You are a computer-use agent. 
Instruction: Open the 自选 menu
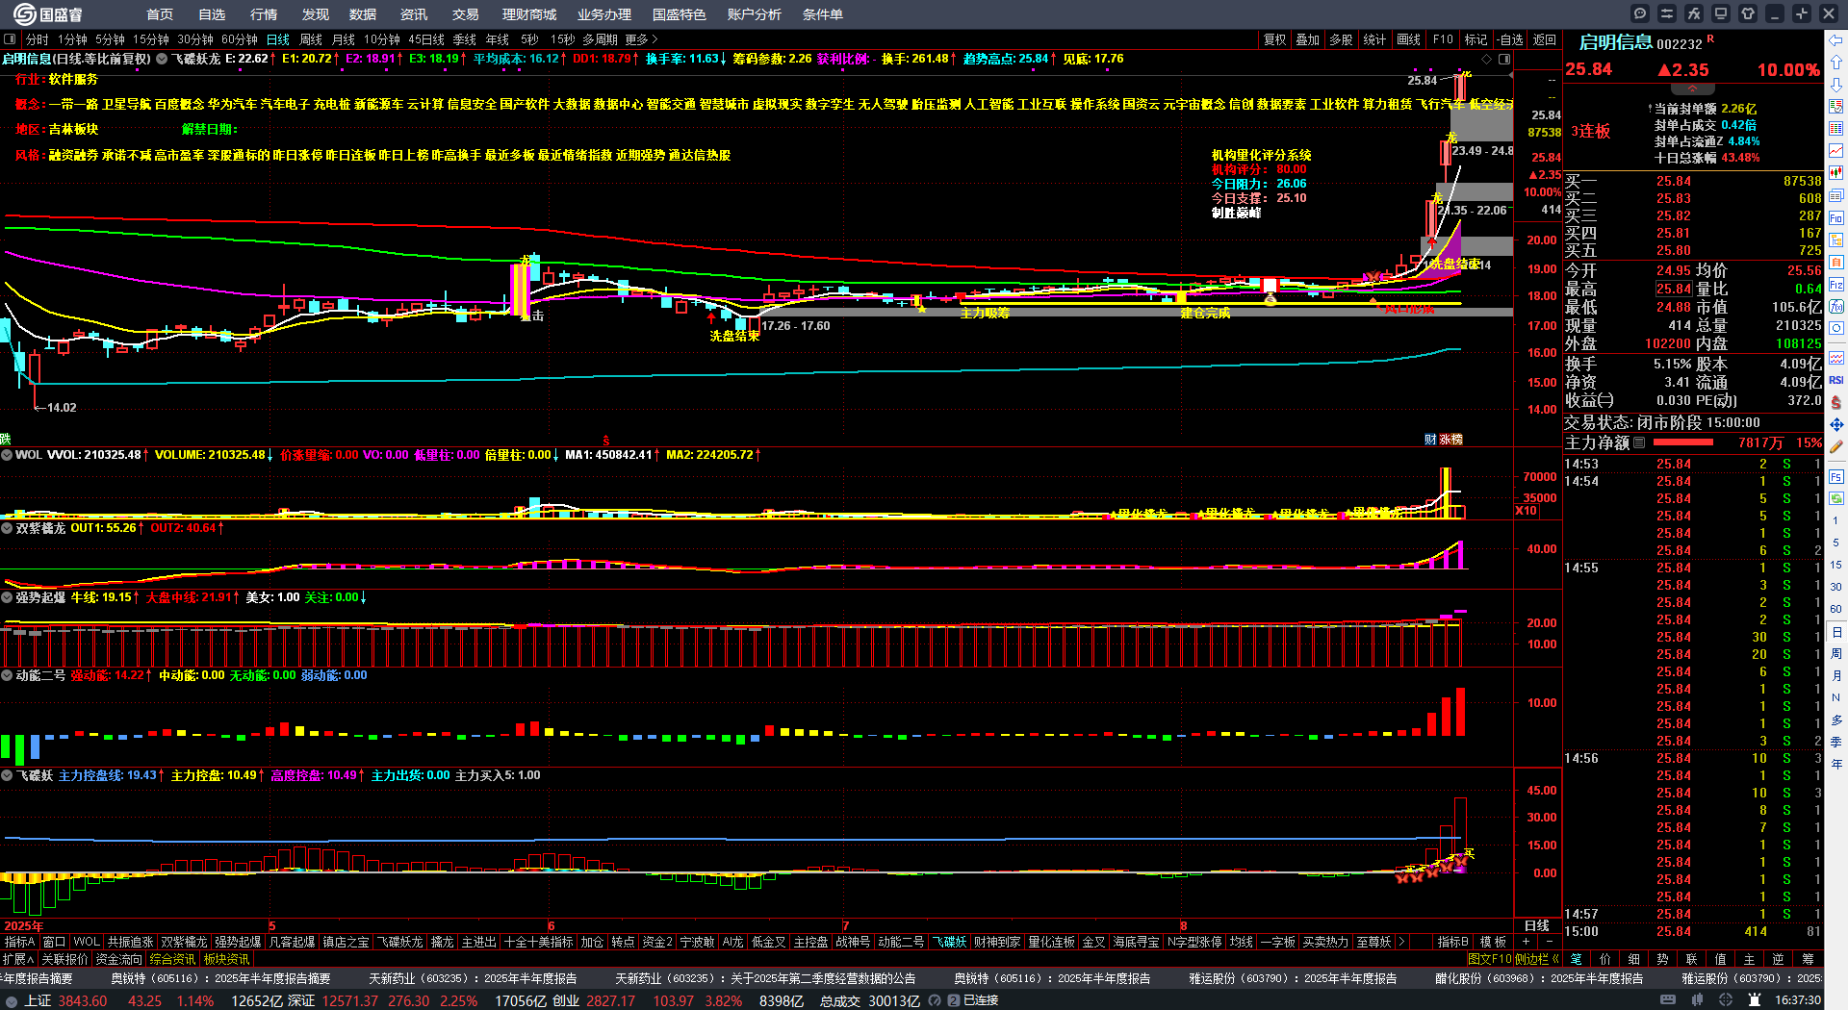[212, 14]
